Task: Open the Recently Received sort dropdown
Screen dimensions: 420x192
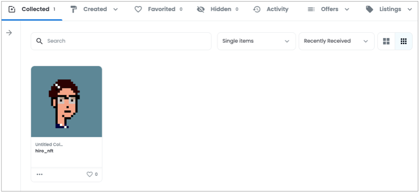Action: tap(336, 41)
